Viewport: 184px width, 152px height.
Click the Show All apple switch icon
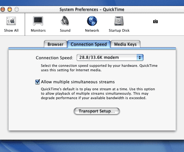(x=11, y=21)
